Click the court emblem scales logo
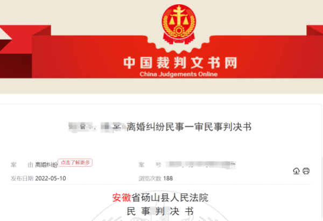 [x=179, y=23]
